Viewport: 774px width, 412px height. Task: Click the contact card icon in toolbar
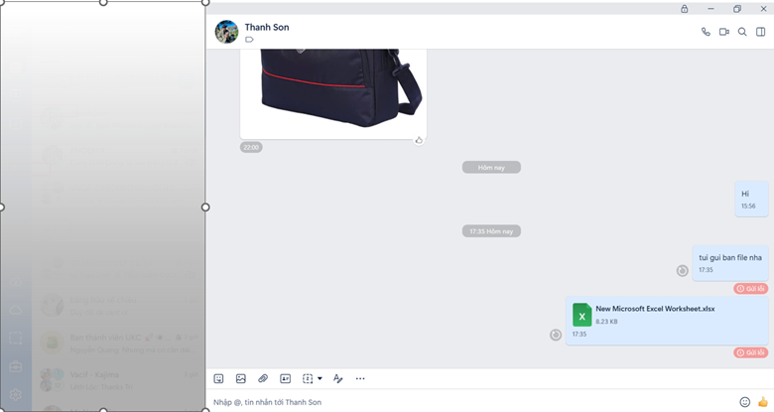coord(286,378)
